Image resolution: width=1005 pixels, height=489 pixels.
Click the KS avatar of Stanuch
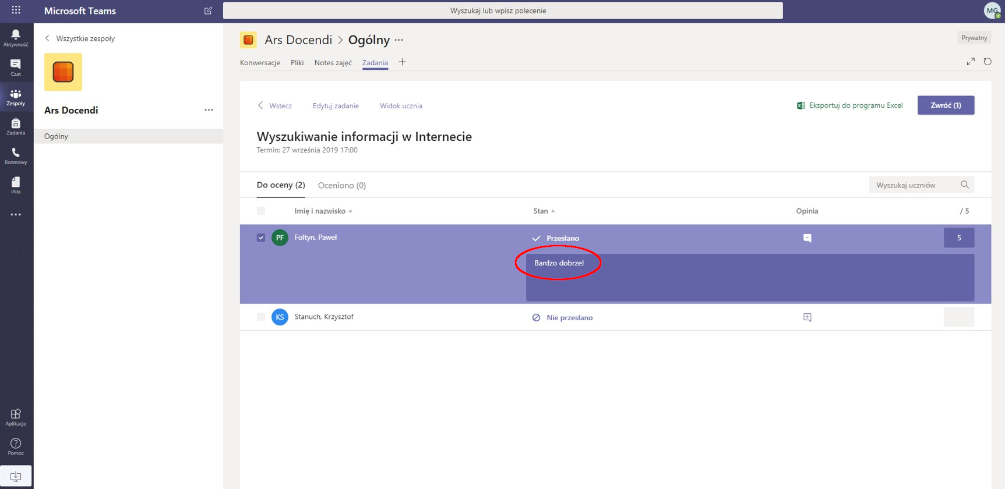pos(280,317)
